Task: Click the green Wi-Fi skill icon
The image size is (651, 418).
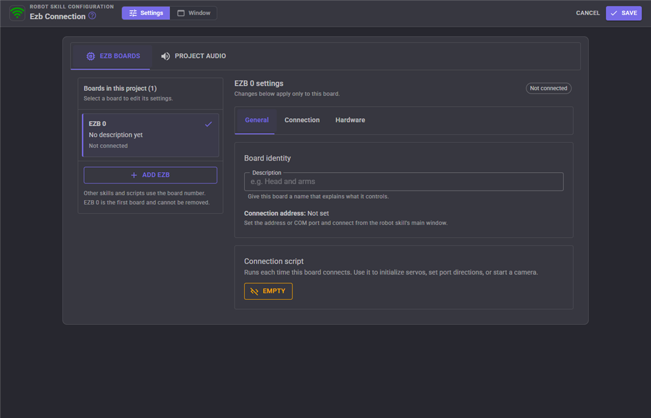Action: point(17,13)
